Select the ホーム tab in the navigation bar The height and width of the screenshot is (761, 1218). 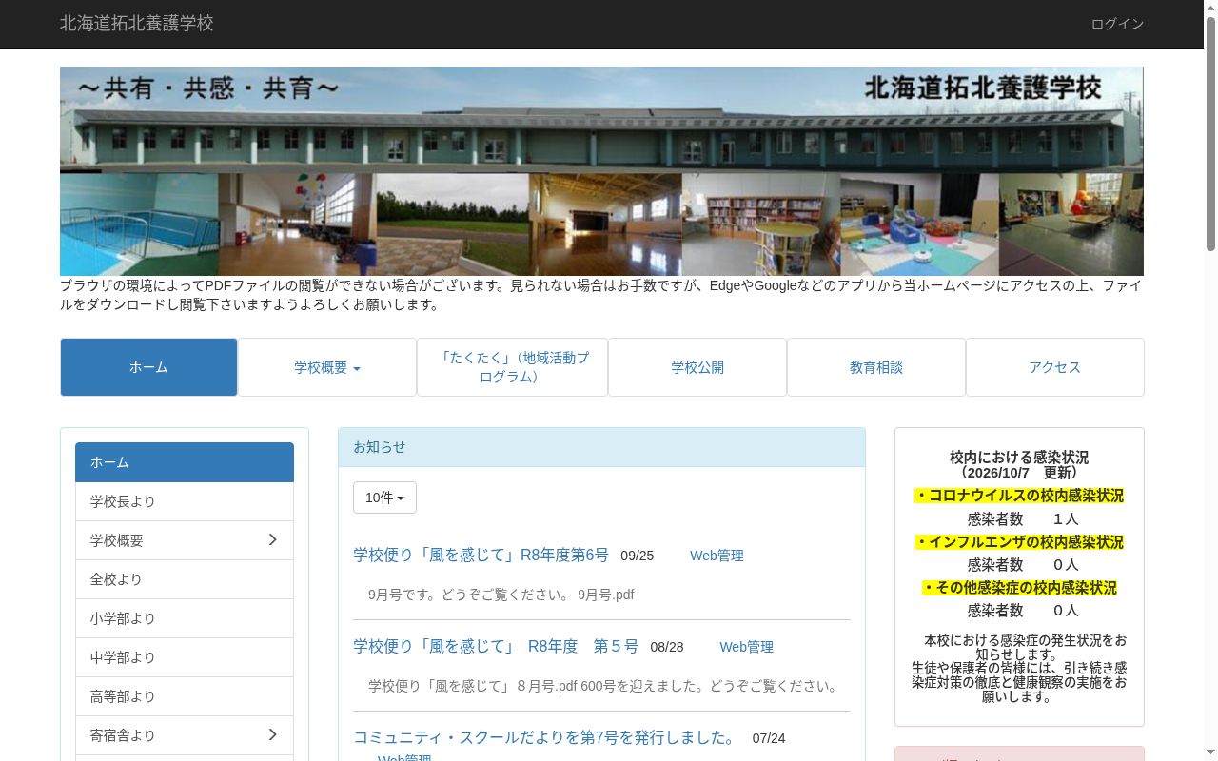(148, 367)
